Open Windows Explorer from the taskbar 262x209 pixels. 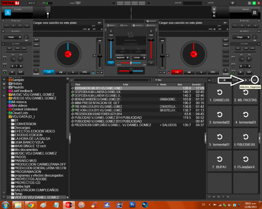click(18, 205)
